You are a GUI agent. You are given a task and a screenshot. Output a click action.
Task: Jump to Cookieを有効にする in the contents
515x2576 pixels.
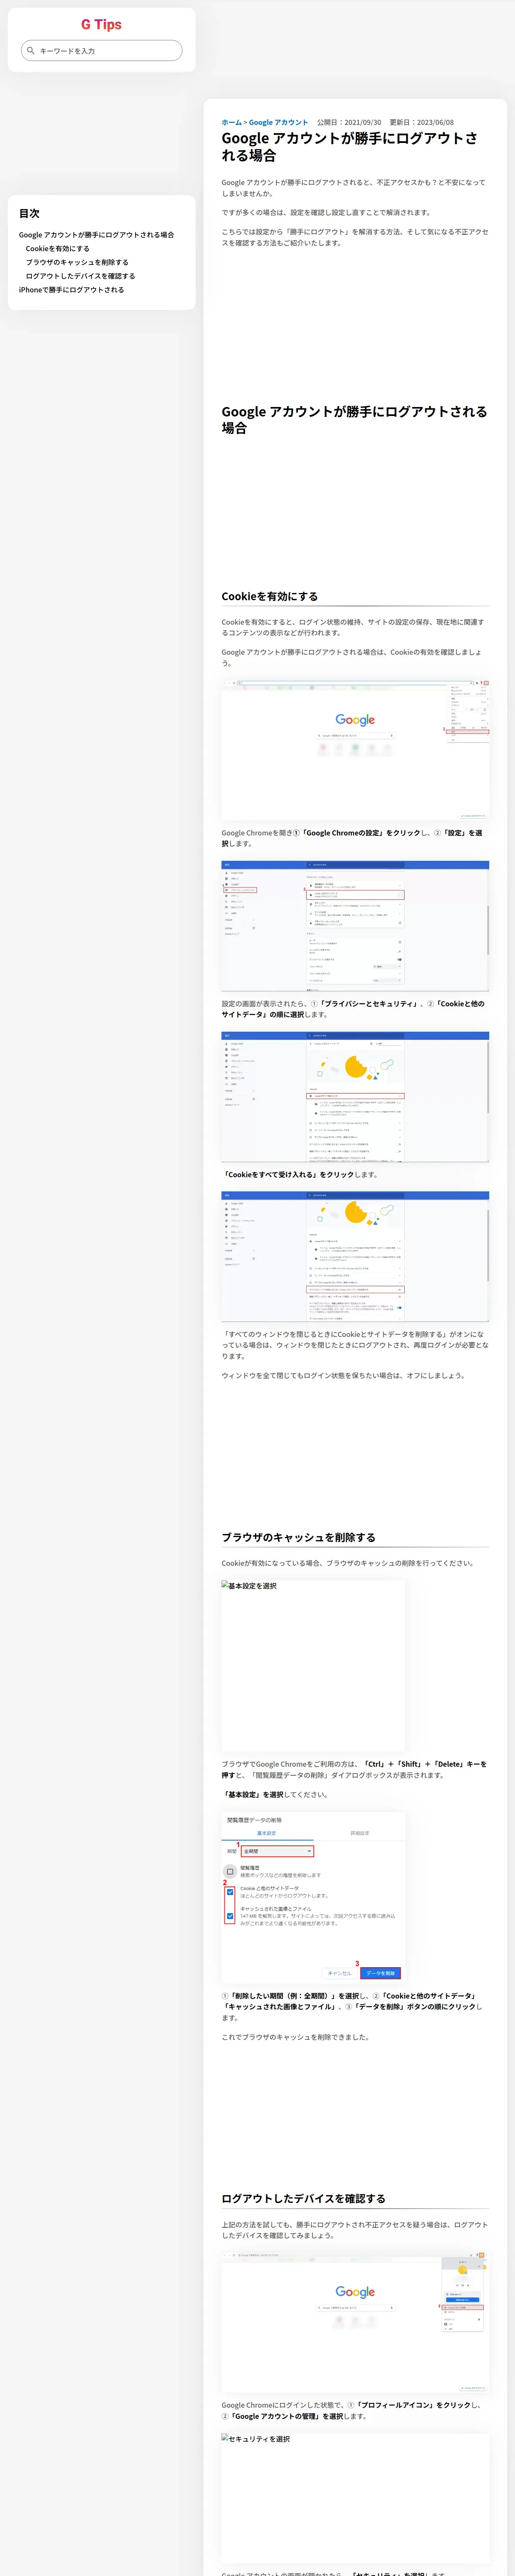[x=57, y=249]
